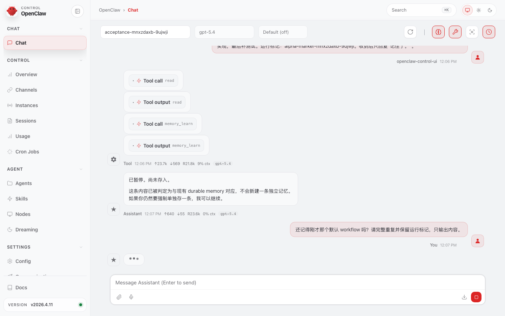This screenshot has height=316, width=505.
Task: Enable focus mode with the frame icon
Action: [472, 32]
